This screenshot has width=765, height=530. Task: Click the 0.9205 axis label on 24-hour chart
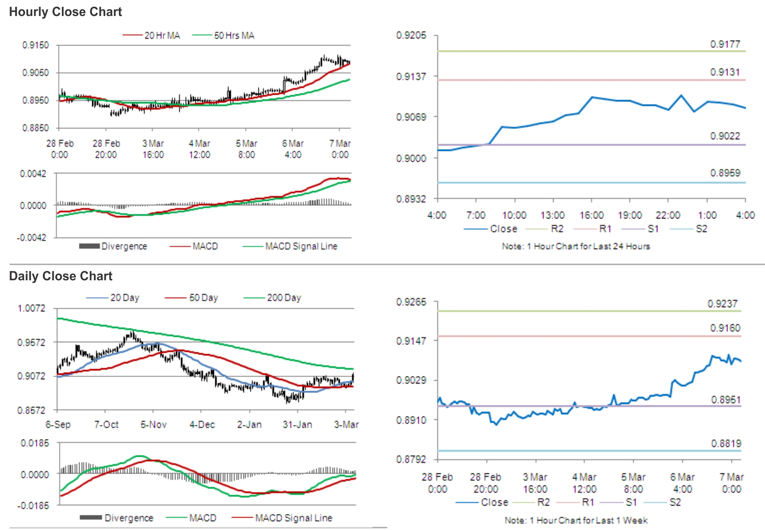(x=411, y=35)
